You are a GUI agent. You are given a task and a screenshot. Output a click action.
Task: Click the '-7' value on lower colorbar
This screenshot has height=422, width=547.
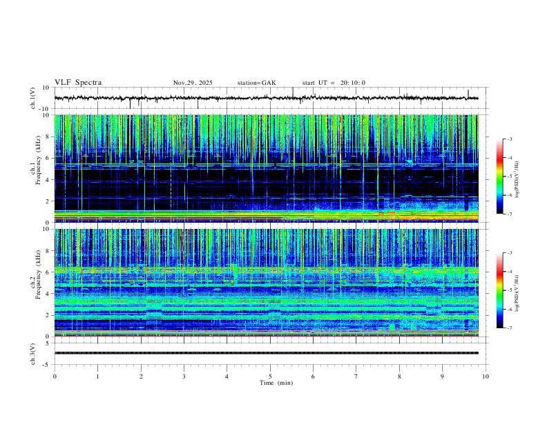[509, 328]
